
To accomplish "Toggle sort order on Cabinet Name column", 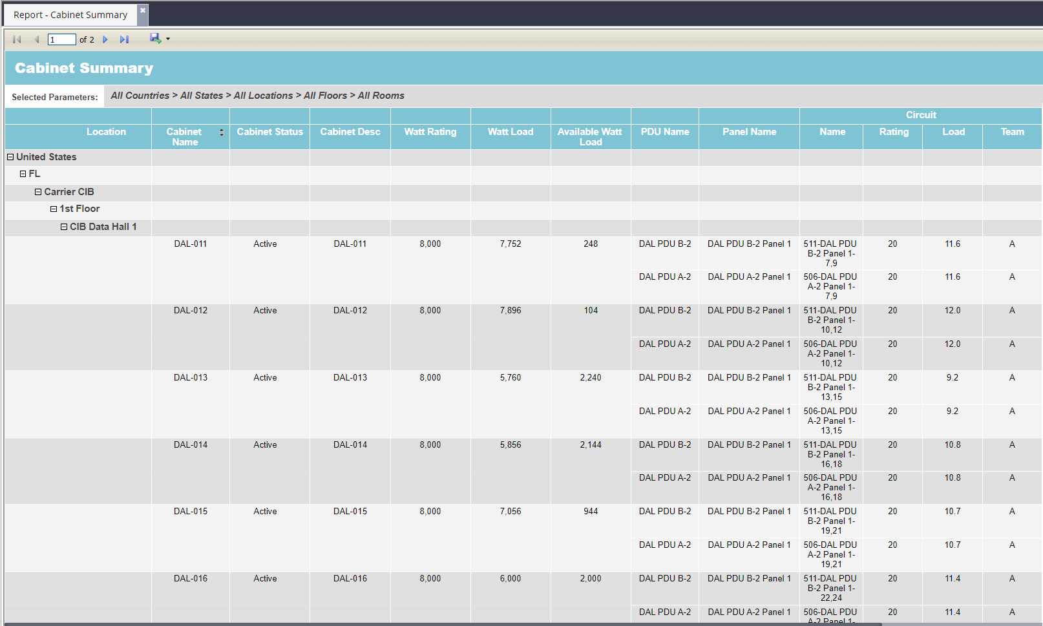I will [222, 132].
